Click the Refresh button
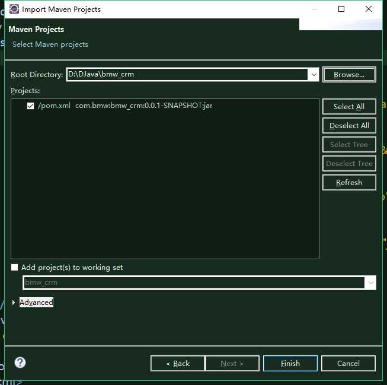 point(349,182)
